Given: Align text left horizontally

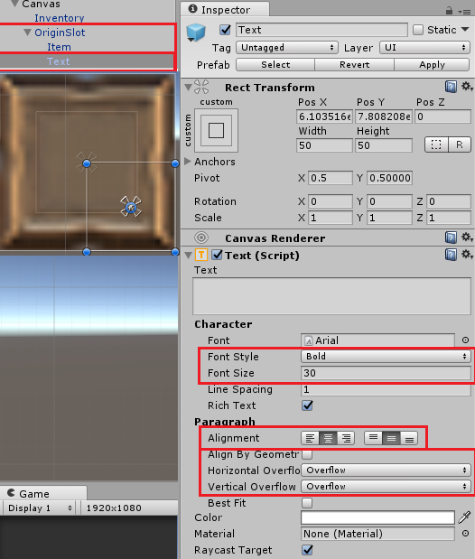Looking at the screenshot, I should (x=310, y=438).
